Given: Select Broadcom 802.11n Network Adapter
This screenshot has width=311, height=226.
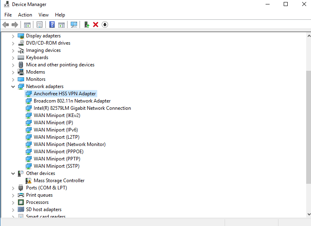Looking at the screenshot, I should 72,101.
